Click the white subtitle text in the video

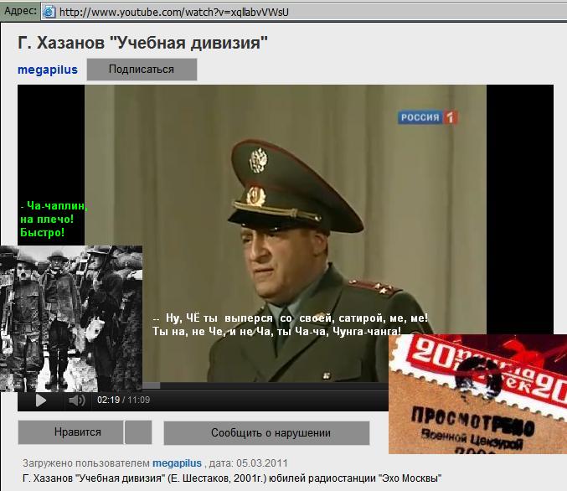click(x=290, y=325)
